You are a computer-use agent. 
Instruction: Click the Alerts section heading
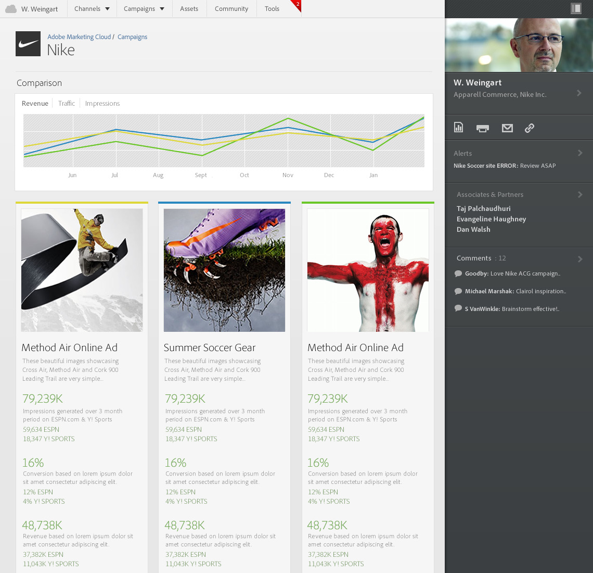462,153
